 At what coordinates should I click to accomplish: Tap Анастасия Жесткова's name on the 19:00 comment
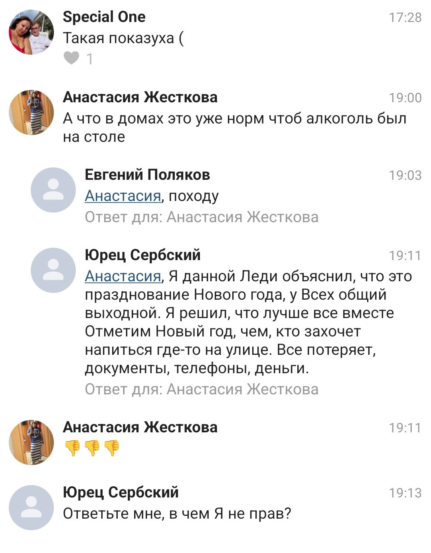140,97
